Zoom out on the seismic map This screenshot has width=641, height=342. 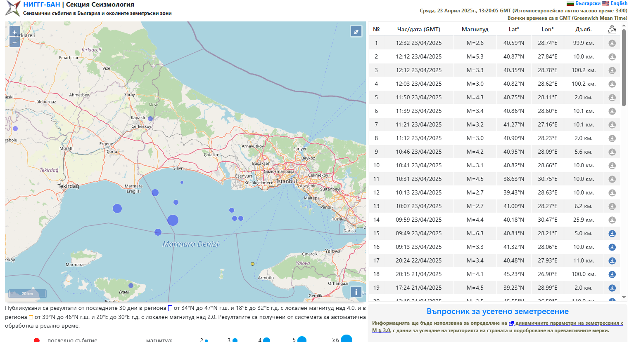(14, 42)
